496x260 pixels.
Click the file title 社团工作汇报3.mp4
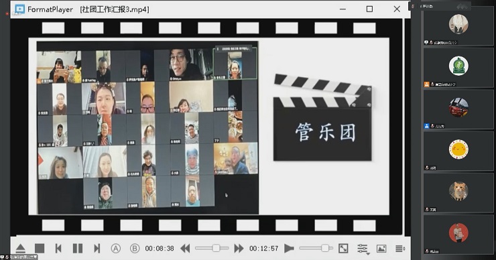(x=115, y=9)
